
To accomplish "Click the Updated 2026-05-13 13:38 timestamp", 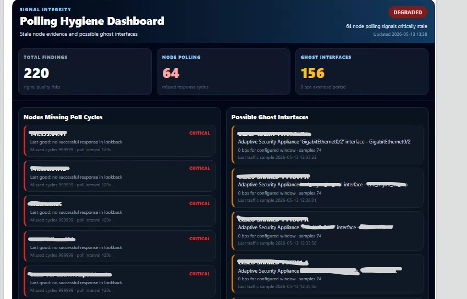I will pos(400,34).
